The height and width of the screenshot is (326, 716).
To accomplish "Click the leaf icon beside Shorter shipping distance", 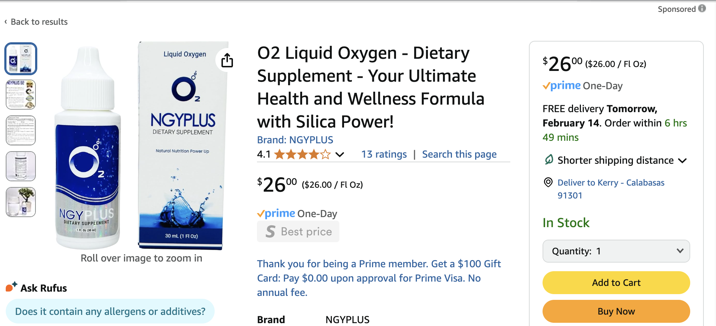I will (x=549, y=160).
